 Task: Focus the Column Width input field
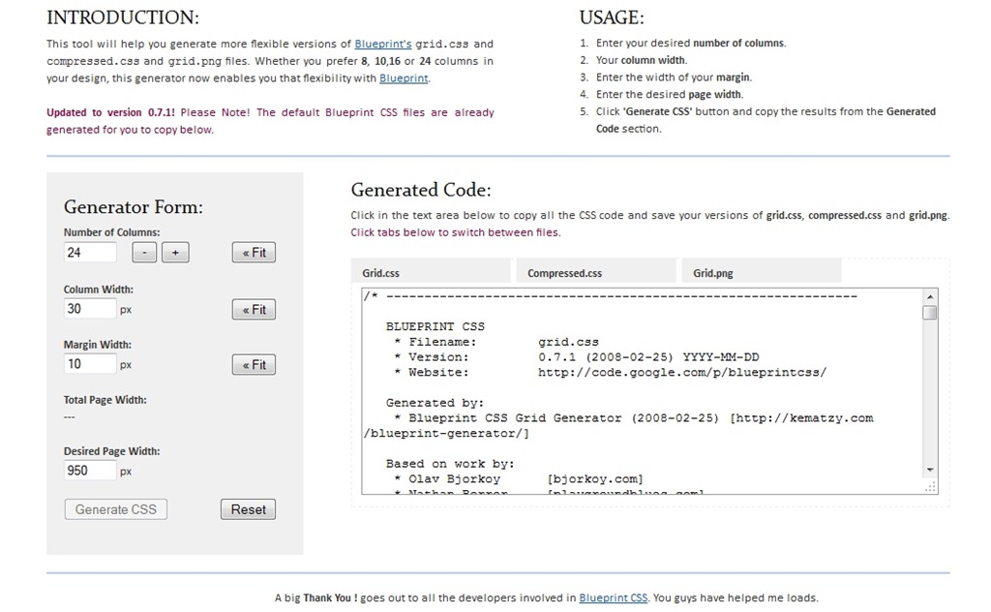90,309
